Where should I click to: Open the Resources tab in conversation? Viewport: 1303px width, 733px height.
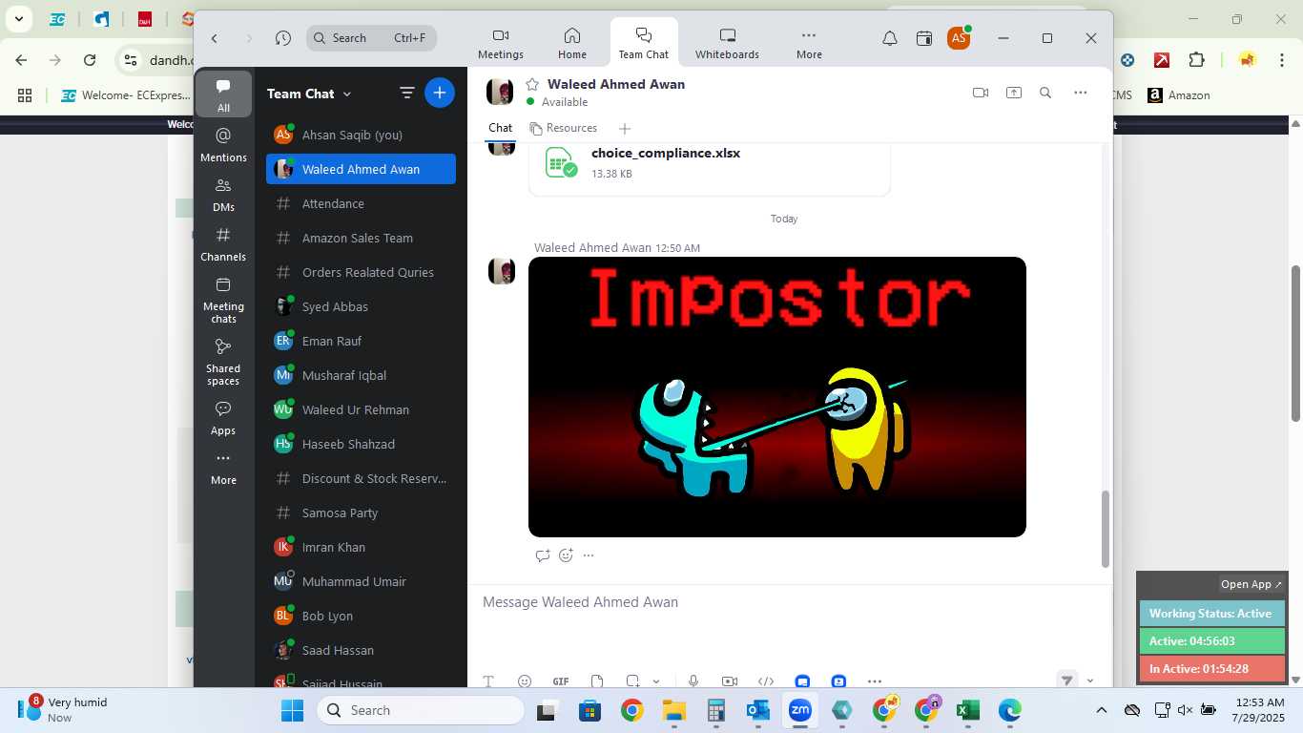(564, 128)
